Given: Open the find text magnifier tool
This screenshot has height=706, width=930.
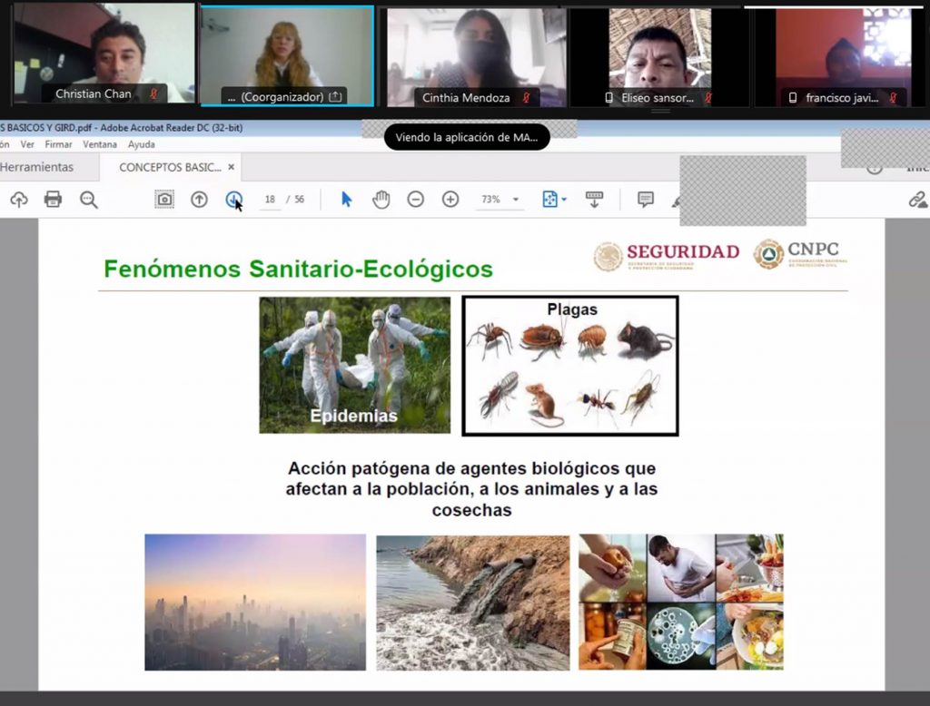Looking at the screenshot, I should (x=88, y=200).
